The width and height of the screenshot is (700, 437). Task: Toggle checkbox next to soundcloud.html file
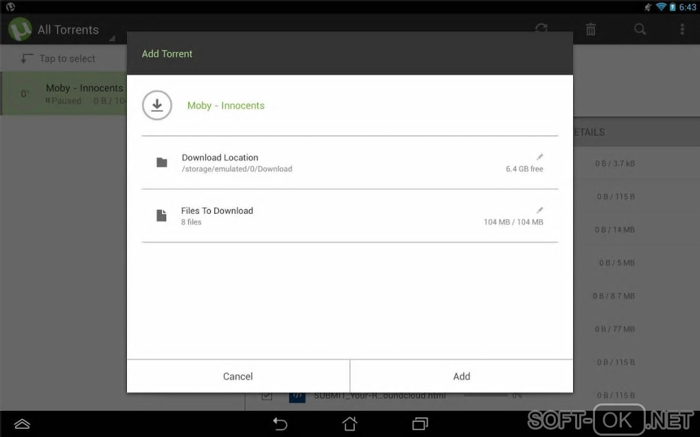(266, 395)
